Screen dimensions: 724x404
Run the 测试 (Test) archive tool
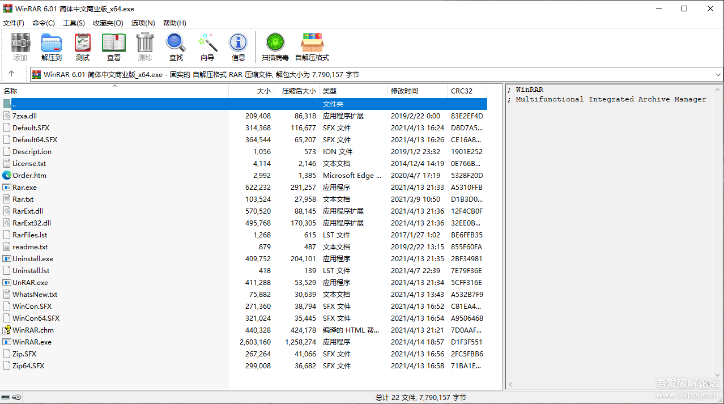(x=83, y=43)
